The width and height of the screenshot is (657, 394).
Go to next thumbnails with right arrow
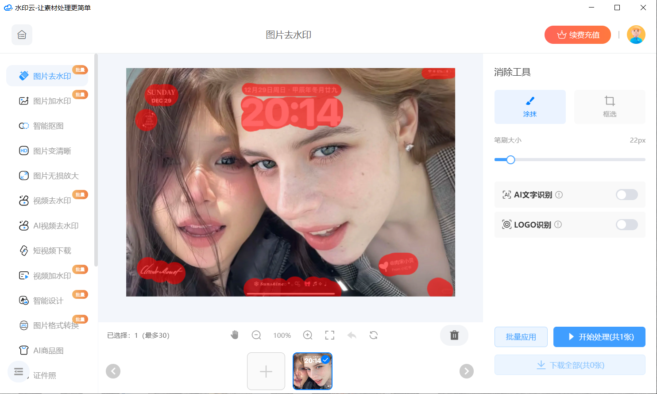coord(466,371)
